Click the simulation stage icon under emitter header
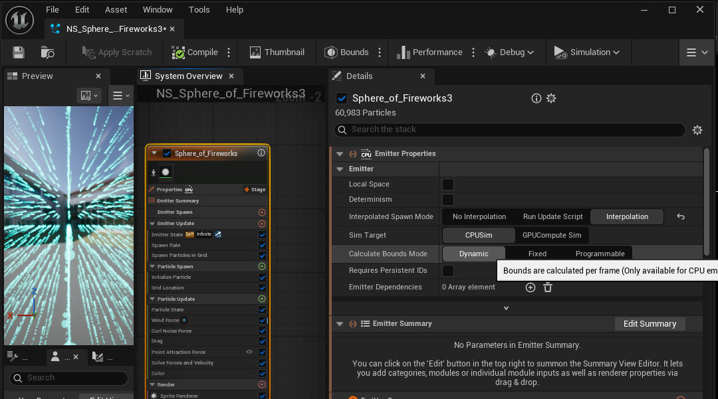Viewport: 718px width, 399px height. click(154, 173)
